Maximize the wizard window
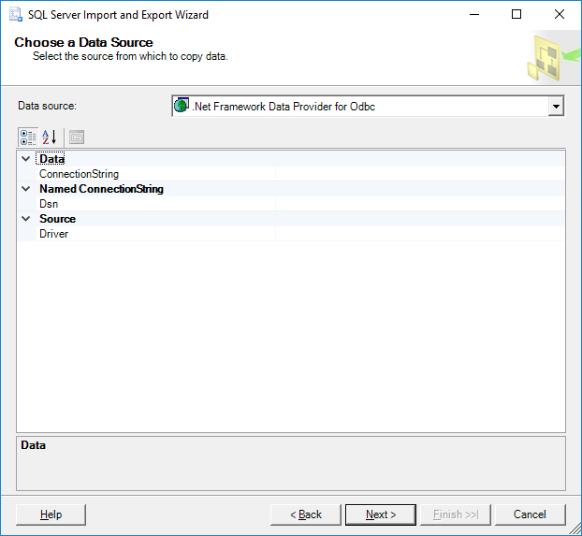The width and height of the screenshot is (582, 536). [x=517, y=14]
